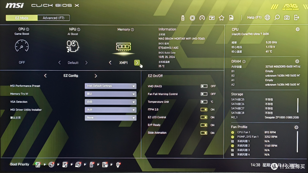Select second boot priority disc icon
Viewport: 308px width, 173px height.
coord(51,164)
